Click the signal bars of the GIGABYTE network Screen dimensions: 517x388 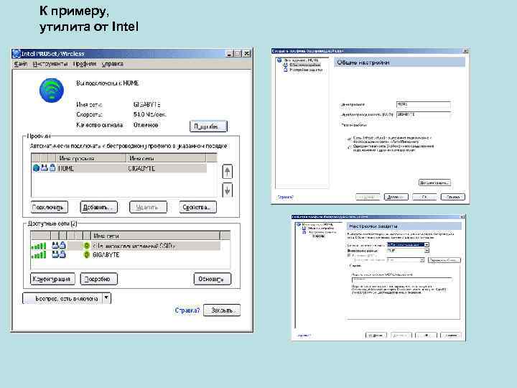(x=39, y=254)
